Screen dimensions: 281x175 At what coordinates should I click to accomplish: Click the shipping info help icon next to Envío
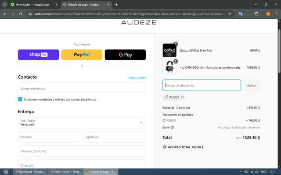[x=173, y=127]
